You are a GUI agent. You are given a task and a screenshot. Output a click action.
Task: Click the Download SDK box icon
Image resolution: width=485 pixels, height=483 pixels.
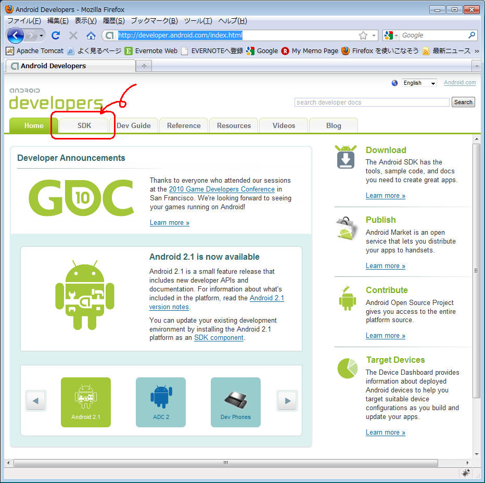[346, 157]
